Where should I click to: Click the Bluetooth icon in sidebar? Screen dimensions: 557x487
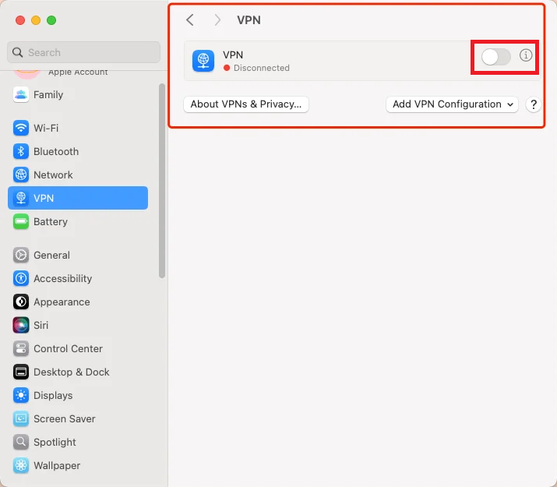(x=21, y=151)
